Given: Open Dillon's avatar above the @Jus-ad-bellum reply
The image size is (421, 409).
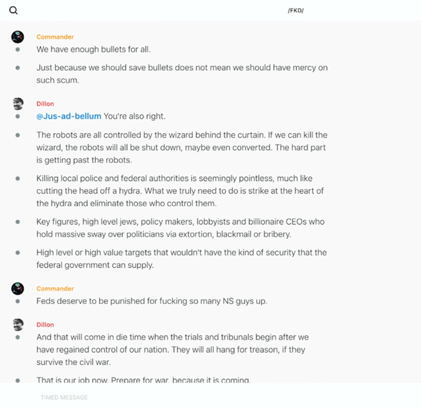Looking at the screenshot, I should point(18,104).
